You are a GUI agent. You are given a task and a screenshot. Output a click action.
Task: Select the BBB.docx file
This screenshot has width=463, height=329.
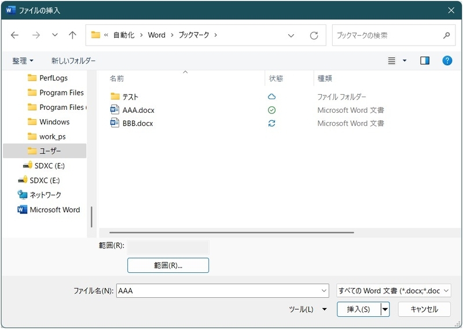click(x=132, y=123)
